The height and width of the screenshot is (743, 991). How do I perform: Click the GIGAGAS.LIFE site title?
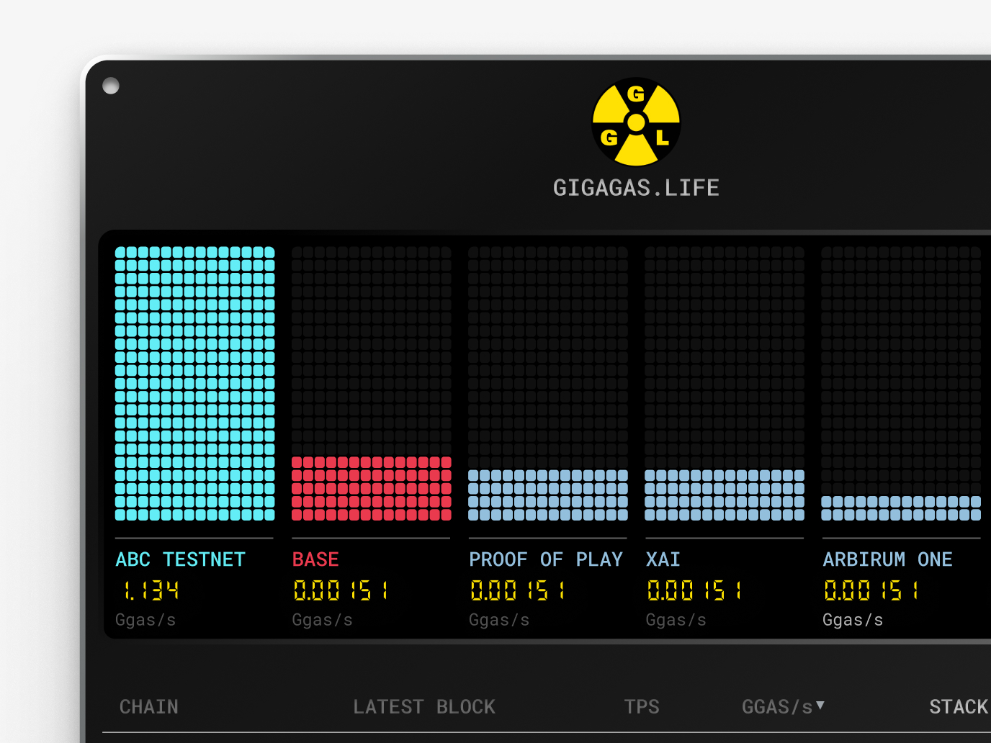pos(636,188)
